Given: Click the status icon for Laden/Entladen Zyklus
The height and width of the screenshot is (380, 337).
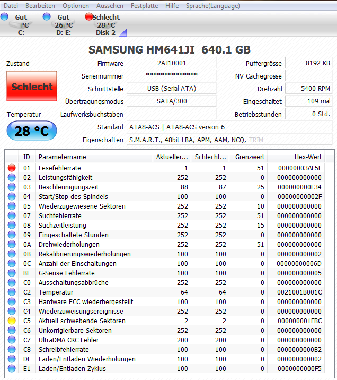Looking at the screenshot, I should tap(12, 368).
